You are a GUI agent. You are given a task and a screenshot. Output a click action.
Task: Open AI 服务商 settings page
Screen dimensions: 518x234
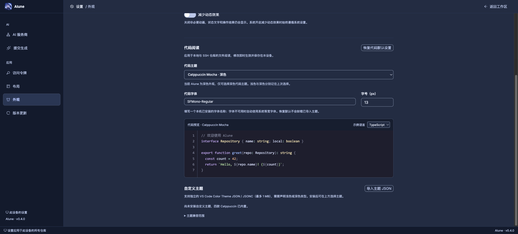click(x=32, y=35)
